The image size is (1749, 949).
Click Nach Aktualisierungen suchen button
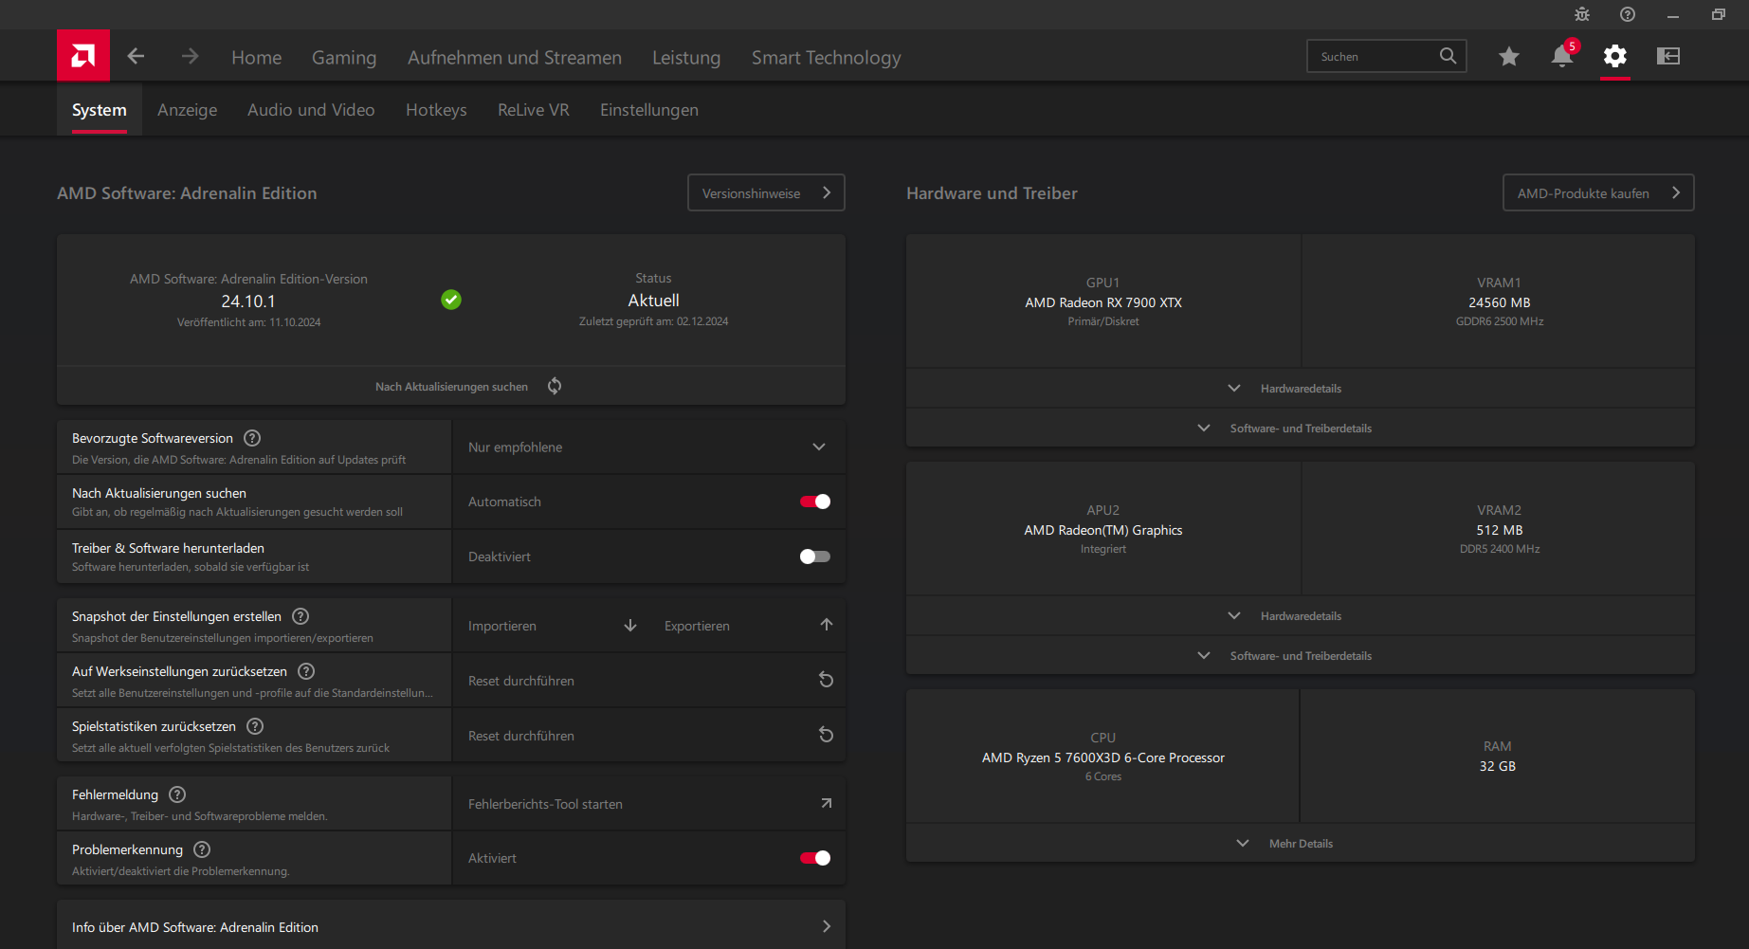coord(451,386)
